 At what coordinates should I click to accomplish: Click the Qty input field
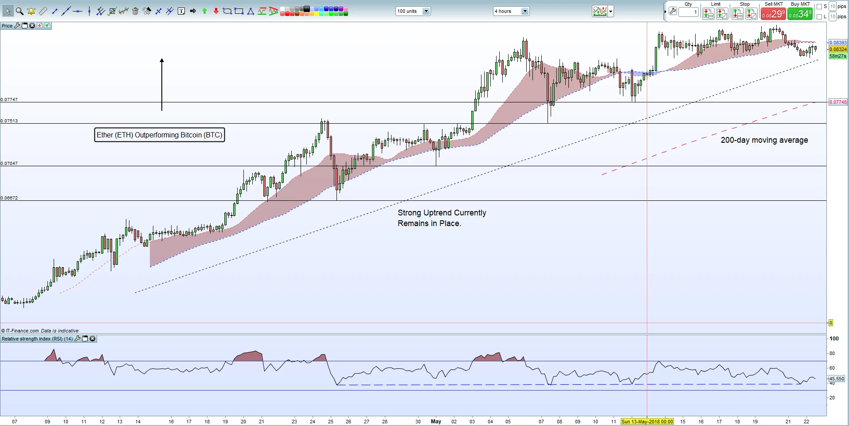(x=689, y=12)
